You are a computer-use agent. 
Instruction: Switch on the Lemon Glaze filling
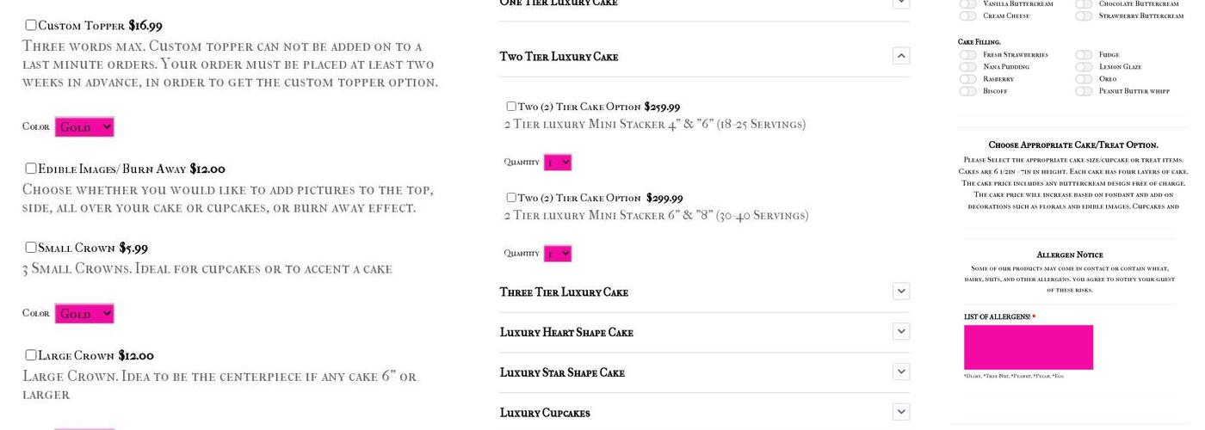pos(1084,67)
